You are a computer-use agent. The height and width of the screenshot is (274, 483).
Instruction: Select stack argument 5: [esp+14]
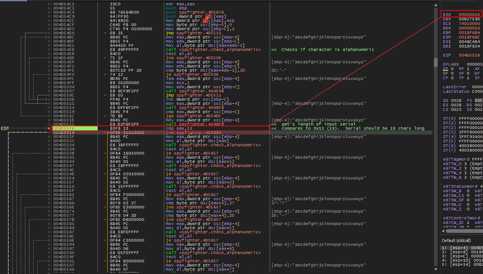tap(462, 265)
